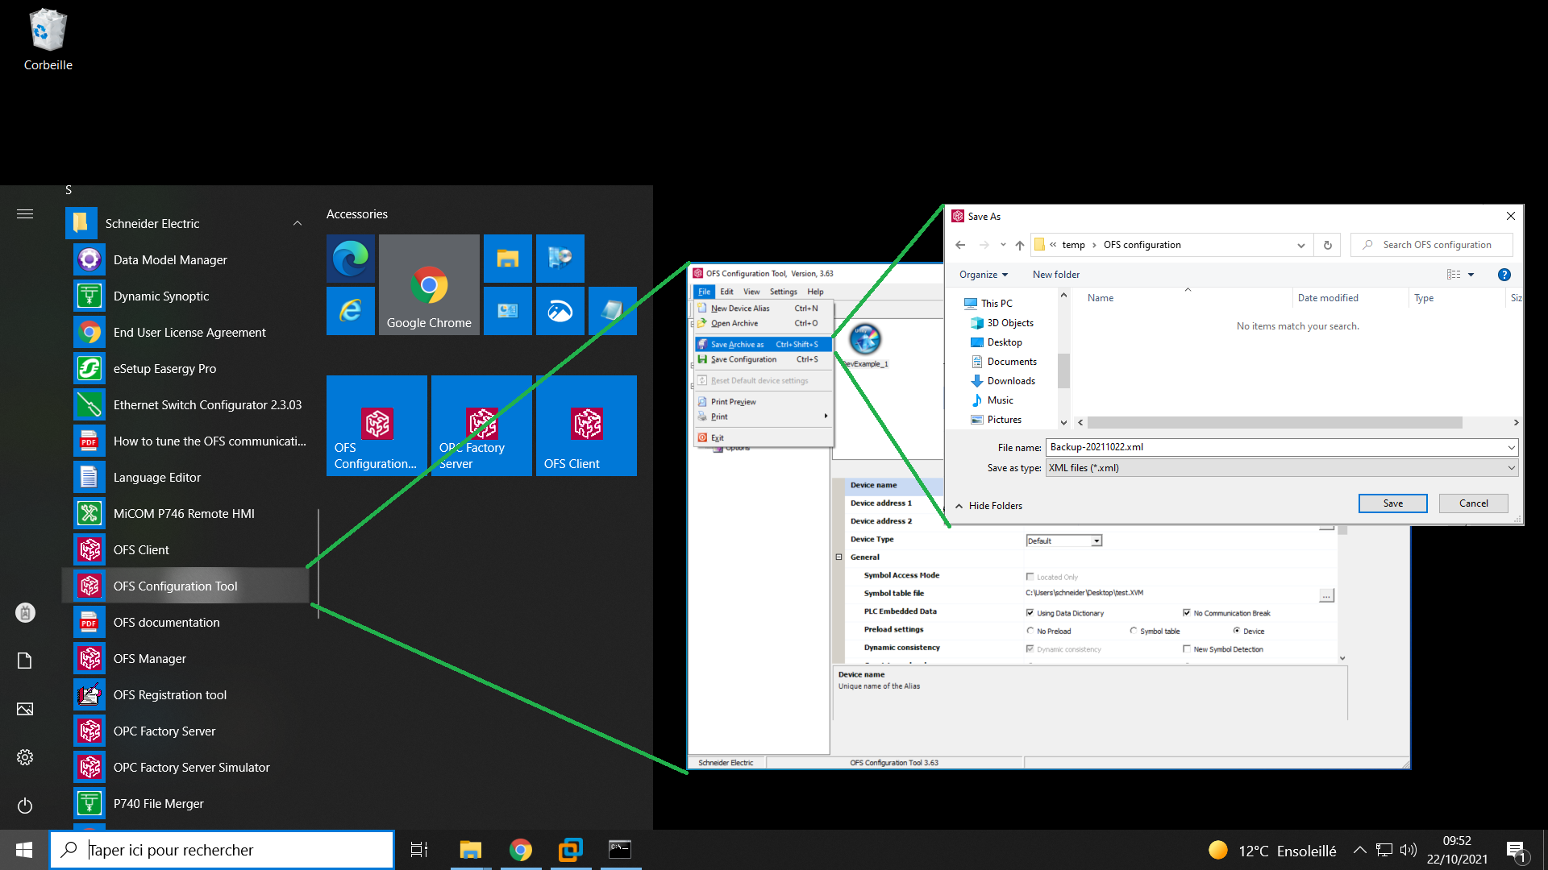Viewport: 1548px width, 870px height.
Task: Open the Language Editor app
Action: click(x=185, y=477)
